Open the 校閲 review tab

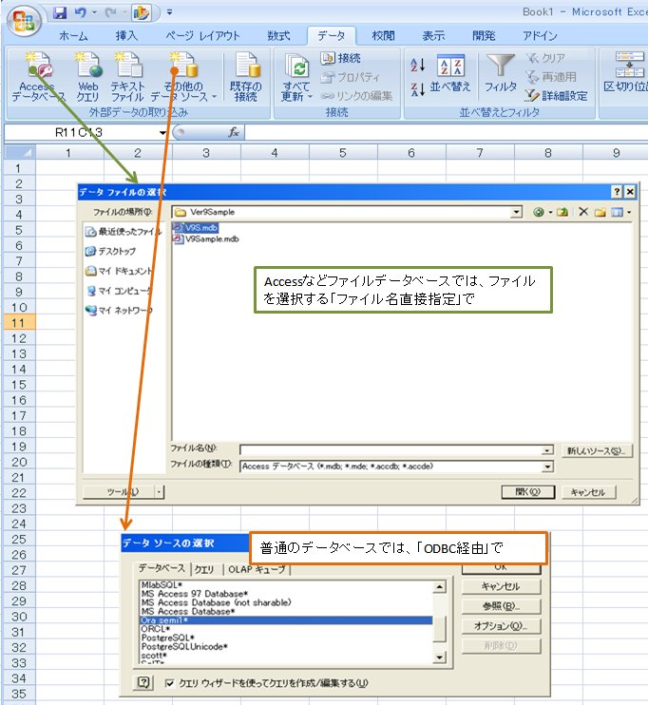[383, 36]
